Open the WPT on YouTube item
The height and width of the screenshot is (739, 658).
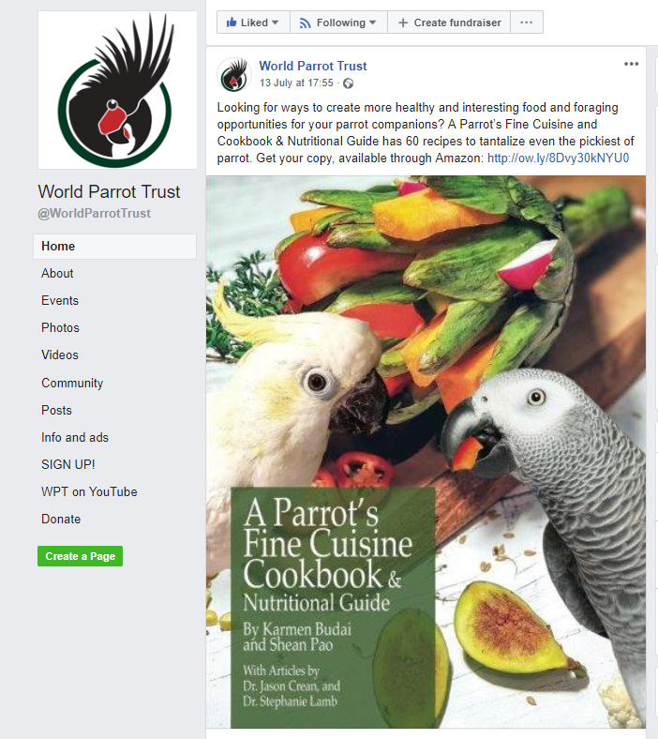(x=89, y=491)
